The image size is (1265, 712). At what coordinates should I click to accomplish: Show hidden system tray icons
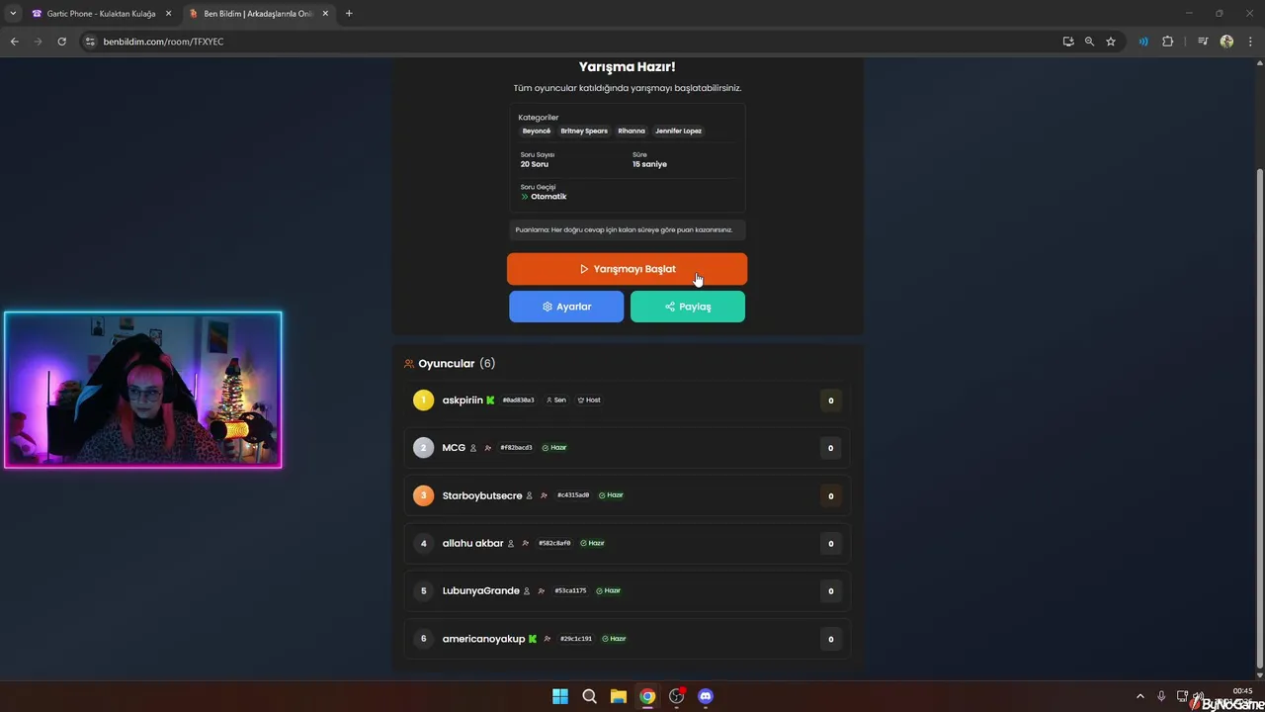coord(1139,696)
